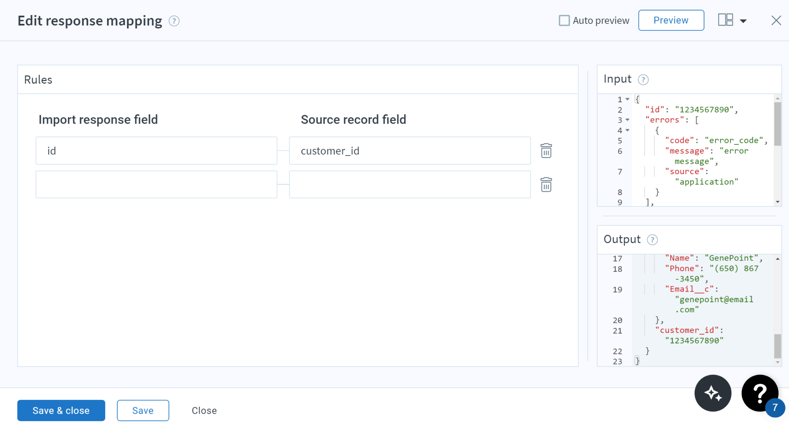Open help for Edit response mapping
The height and width of the screenshot is (426, 789).
coord(174,21)
